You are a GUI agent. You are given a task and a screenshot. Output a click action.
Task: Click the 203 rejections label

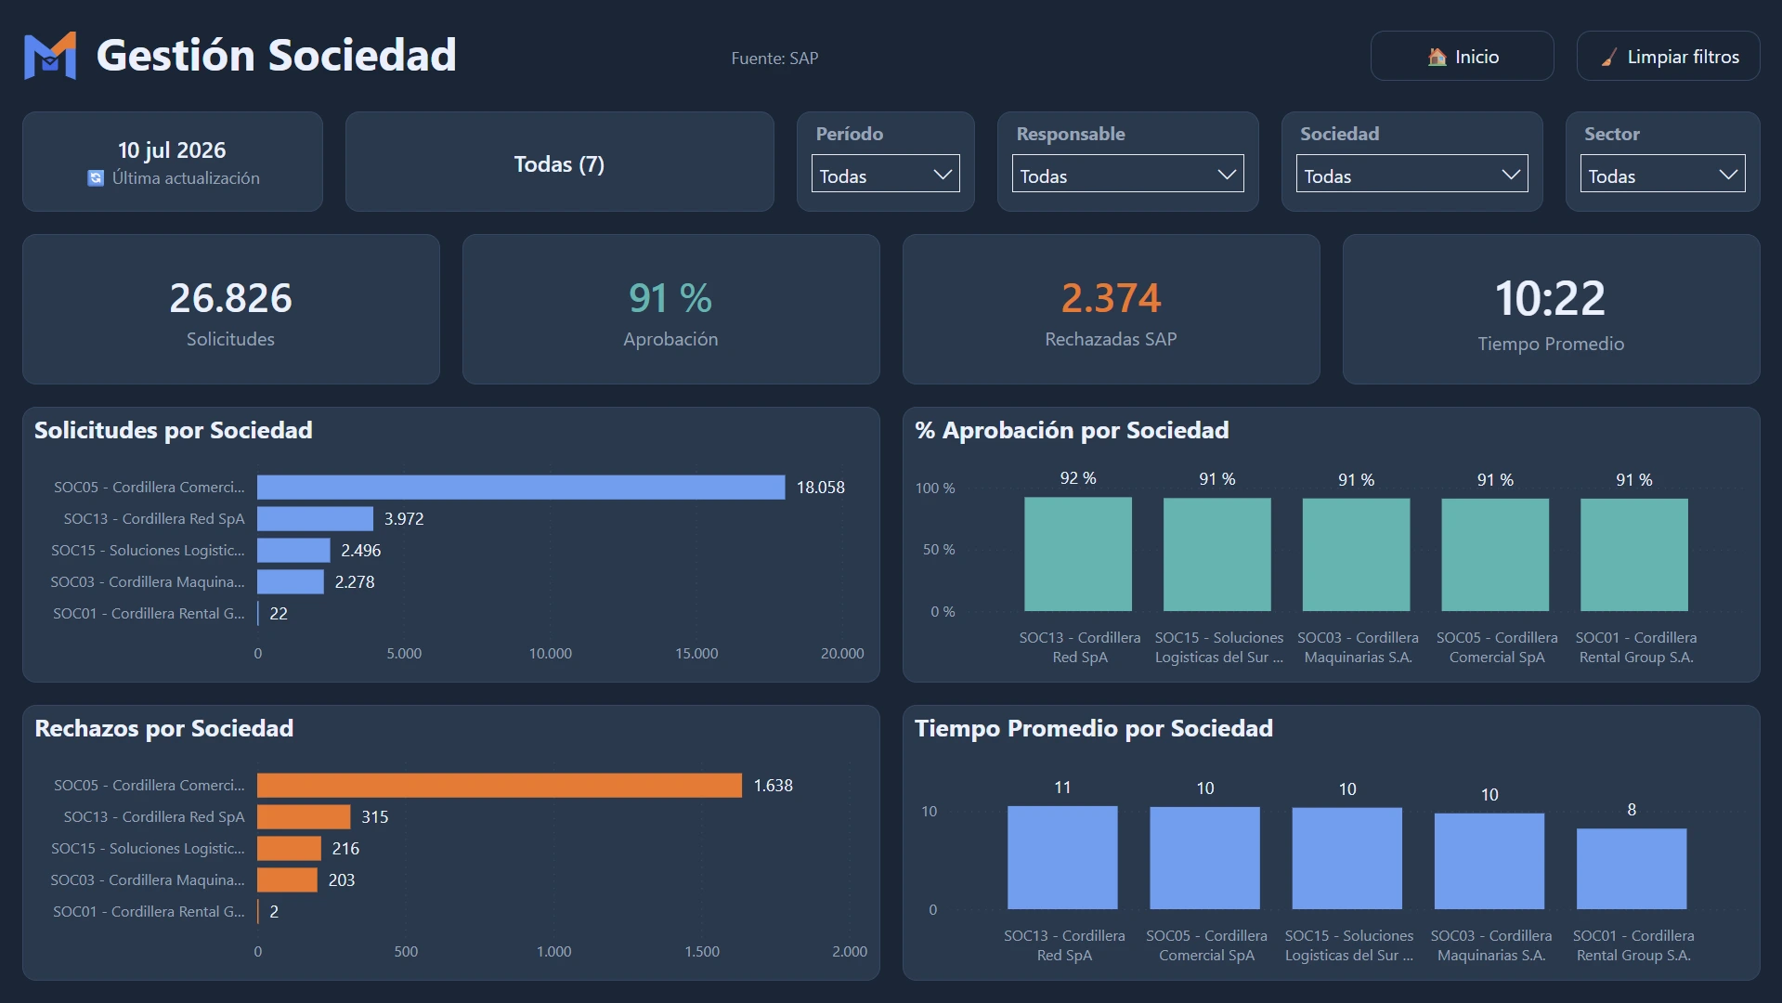pos(342,880)
